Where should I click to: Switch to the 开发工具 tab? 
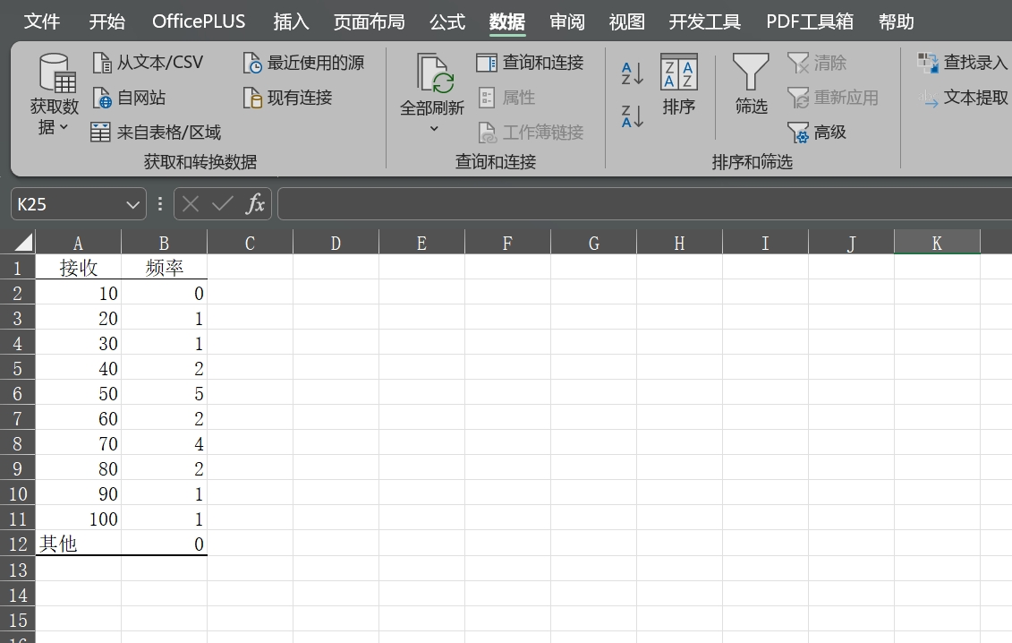point(705,22)
